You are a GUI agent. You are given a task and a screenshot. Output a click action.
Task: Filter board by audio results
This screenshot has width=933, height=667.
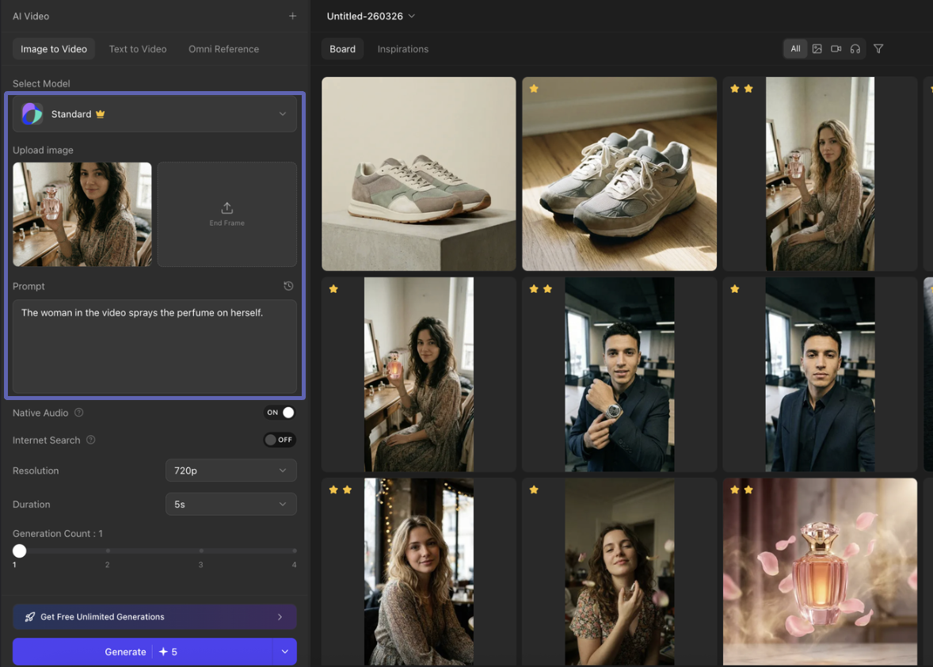[855, 48]
